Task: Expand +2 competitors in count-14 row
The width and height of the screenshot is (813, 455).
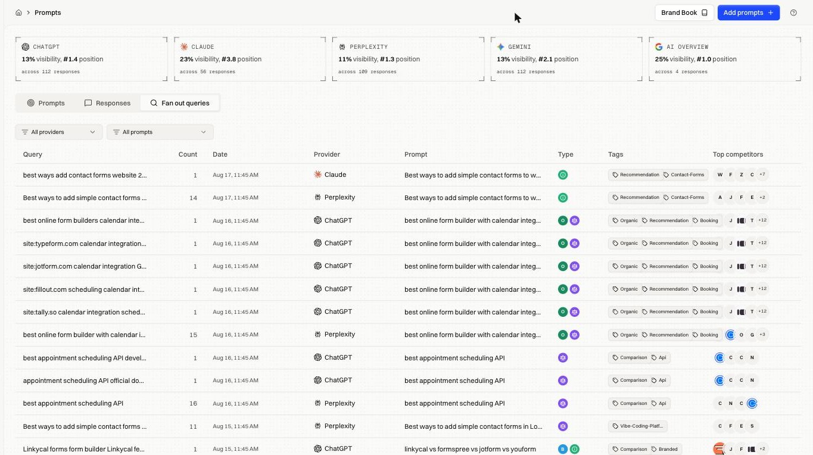Action: pyautogui.click(x=763, y=198)
